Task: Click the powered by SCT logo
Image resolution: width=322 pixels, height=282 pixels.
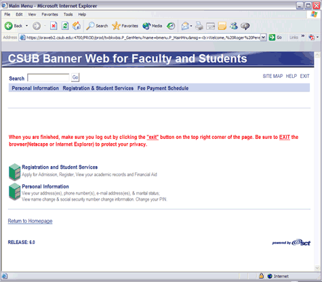Action: click(291, 243)
